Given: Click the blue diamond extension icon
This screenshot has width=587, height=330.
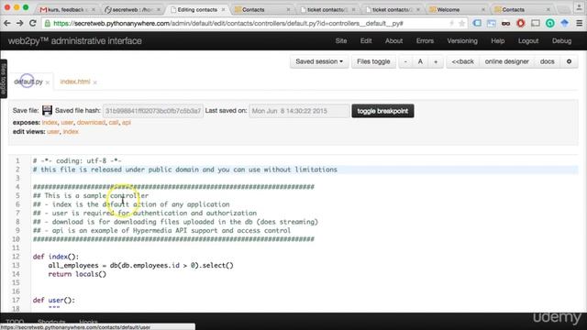Looking at the screenshot, I should [x=565, y=23].
